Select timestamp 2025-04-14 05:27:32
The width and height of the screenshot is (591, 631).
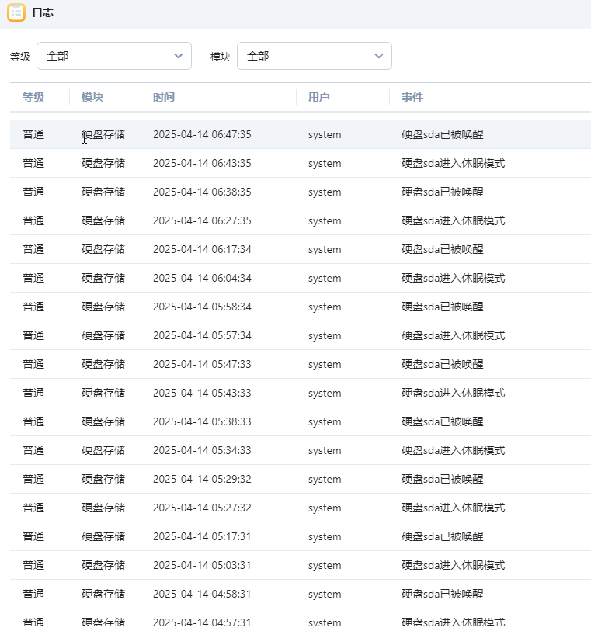click(x=202, y=508)
